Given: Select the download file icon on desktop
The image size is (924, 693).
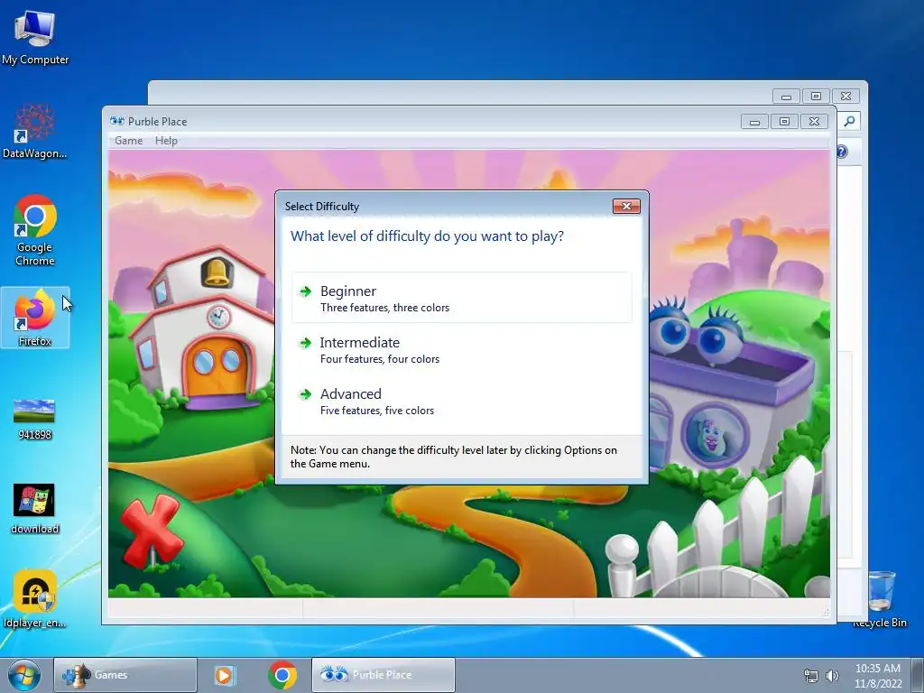Looking at the screenshot, I should (35, 509).
